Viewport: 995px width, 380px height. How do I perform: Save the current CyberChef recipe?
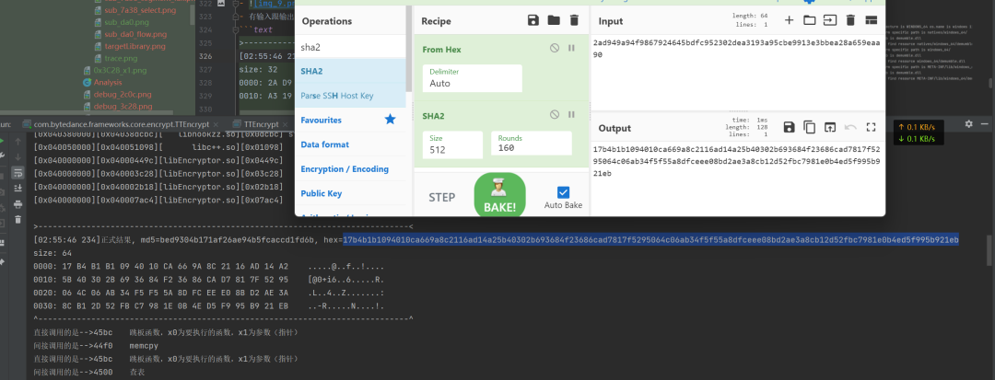pos(533,21)
